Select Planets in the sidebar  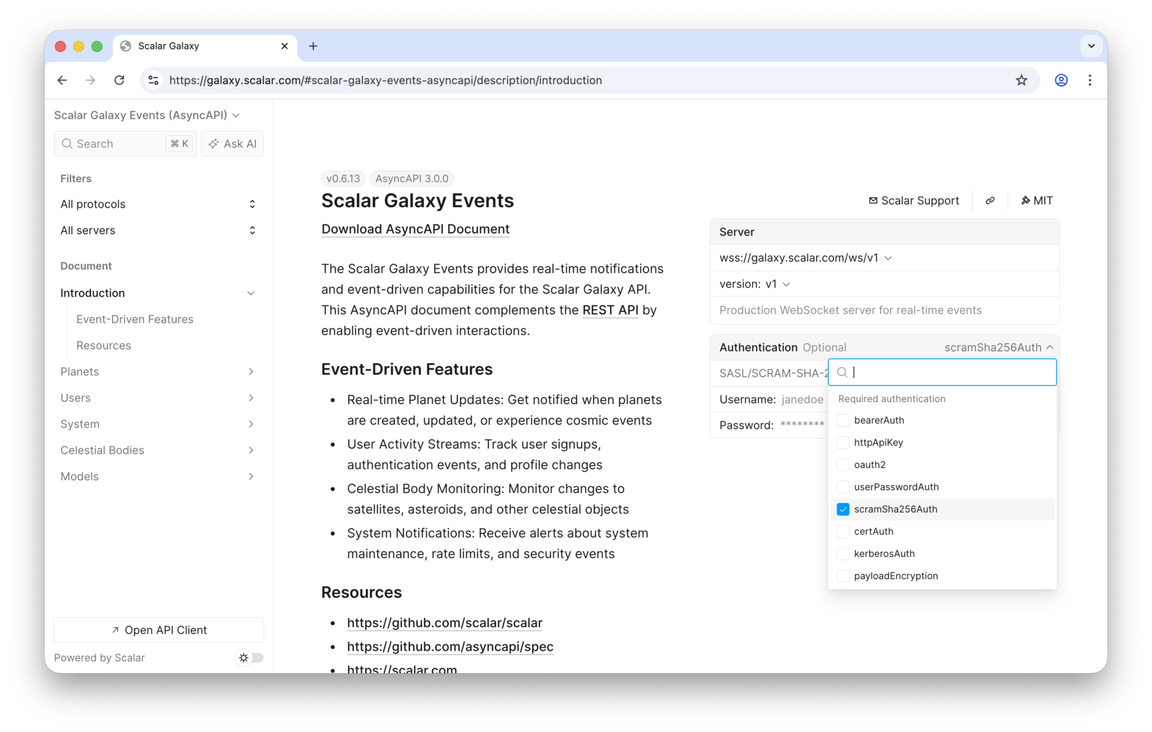click(79, 372)
